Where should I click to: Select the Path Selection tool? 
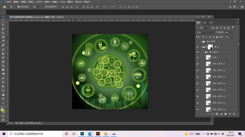(x=3, y=86)
